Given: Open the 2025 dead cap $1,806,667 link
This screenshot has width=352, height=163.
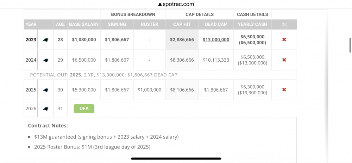Looking at the screenshot, I should click(216, 90).
